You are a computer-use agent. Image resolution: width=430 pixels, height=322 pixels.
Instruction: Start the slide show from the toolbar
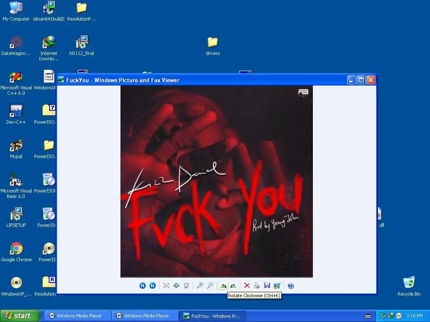(x=186, y=286)
